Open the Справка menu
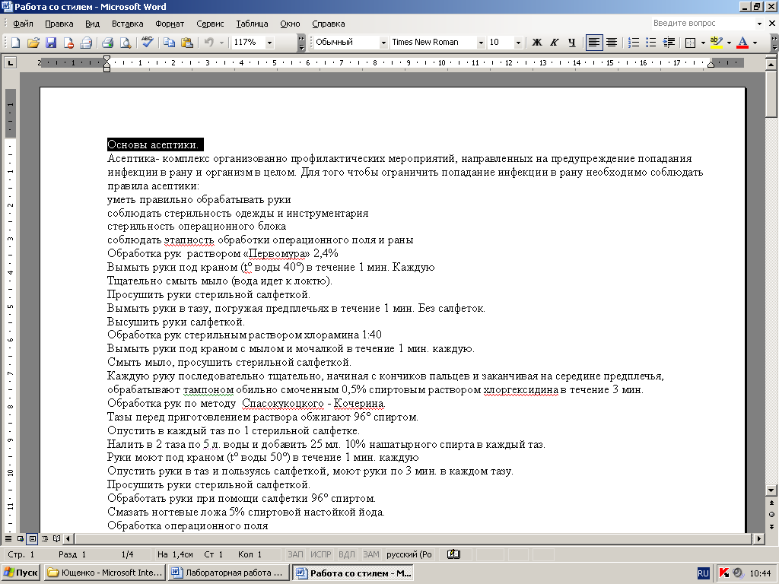This screenshot has height=584, width=779. (x=329, y=24)
